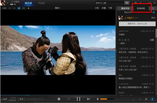Screen dimensions: 157x103
Task: Click the comment input field
Action: [137, 24]
